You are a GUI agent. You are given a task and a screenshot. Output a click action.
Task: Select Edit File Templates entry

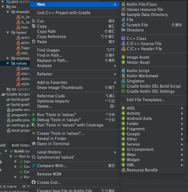pos(153,100)
